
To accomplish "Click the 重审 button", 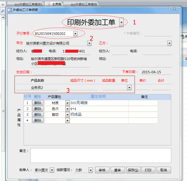I will click(118, 170).
